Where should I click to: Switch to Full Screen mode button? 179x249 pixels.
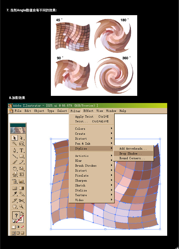coord(22,233)
